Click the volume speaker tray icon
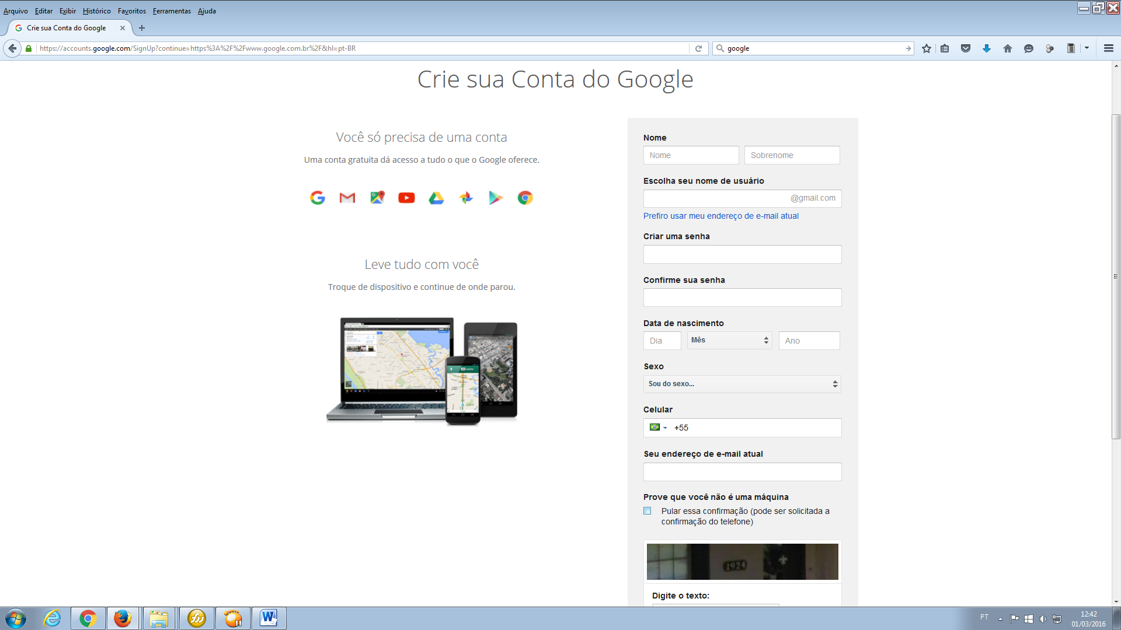Screen dimensions: 1121x630 1043,619
